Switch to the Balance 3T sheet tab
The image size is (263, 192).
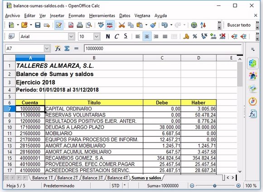coord(93,178)
